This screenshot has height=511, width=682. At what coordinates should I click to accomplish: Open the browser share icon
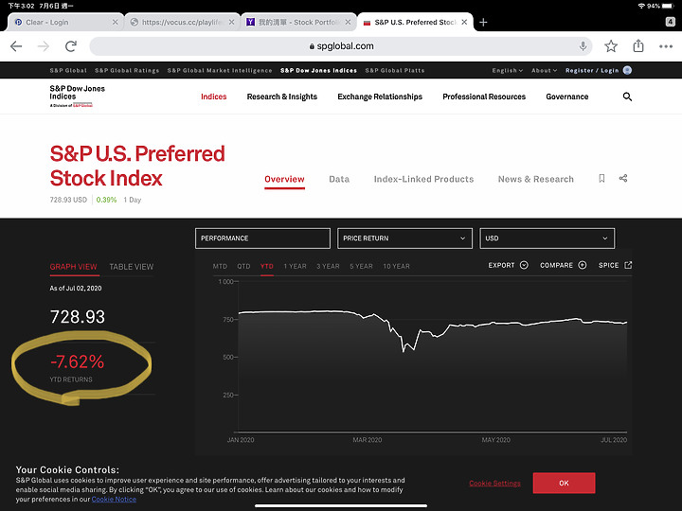638,45
